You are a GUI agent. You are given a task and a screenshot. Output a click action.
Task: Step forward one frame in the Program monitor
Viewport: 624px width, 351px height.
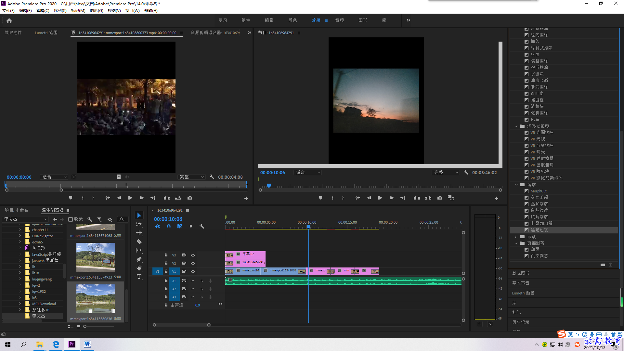(392, 198)
